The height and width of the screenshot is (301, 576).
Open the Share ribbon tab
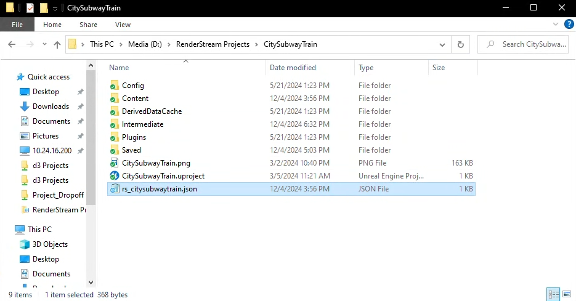click(88, 25)
